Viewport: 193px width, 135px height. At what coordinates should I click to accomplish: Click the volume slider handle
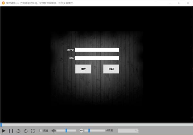tap(66, 130)
